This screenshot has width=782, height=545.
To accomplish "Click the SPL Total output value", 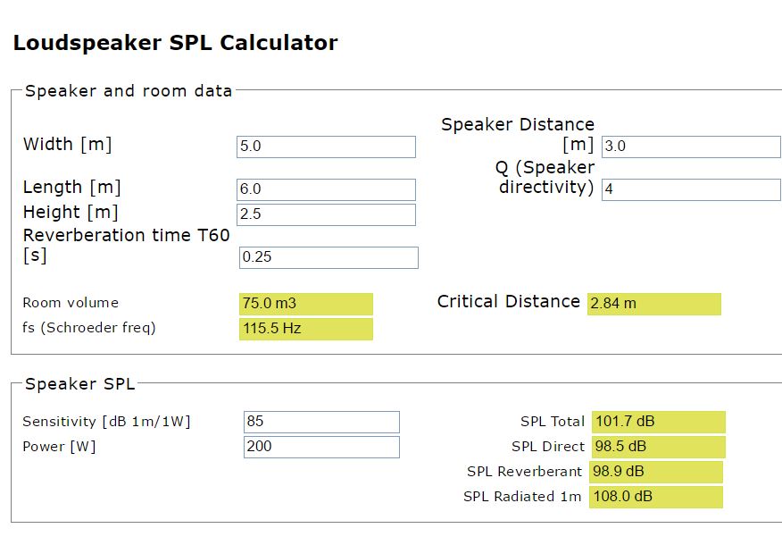I will coord(657,422).
